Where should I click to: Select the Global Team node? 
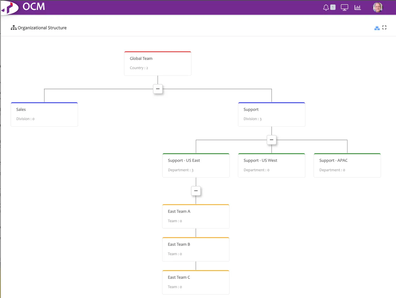point(157,63)
